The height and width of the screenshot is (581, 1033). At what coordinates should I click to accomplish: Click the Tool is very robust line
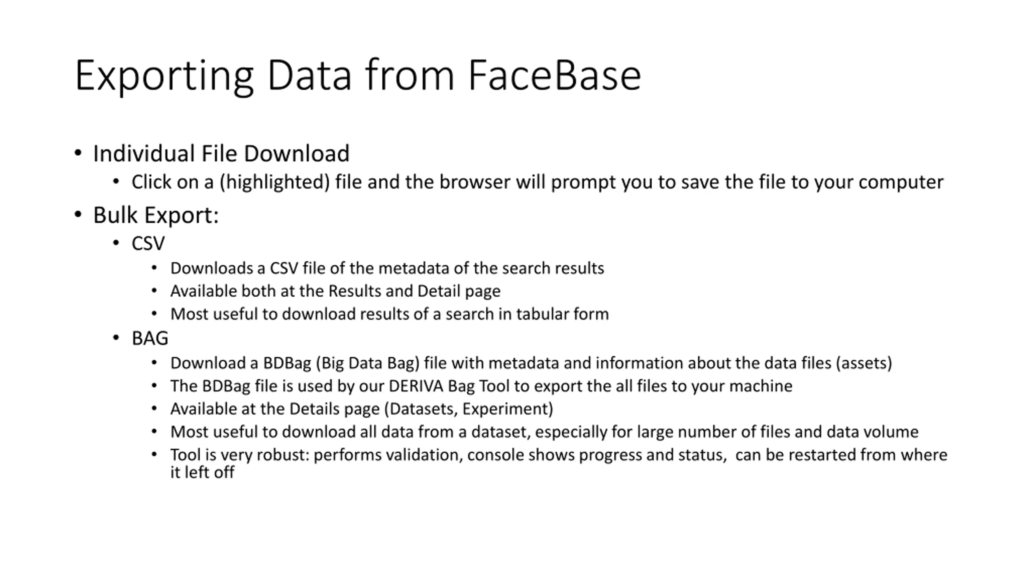[x=559, y=455]
